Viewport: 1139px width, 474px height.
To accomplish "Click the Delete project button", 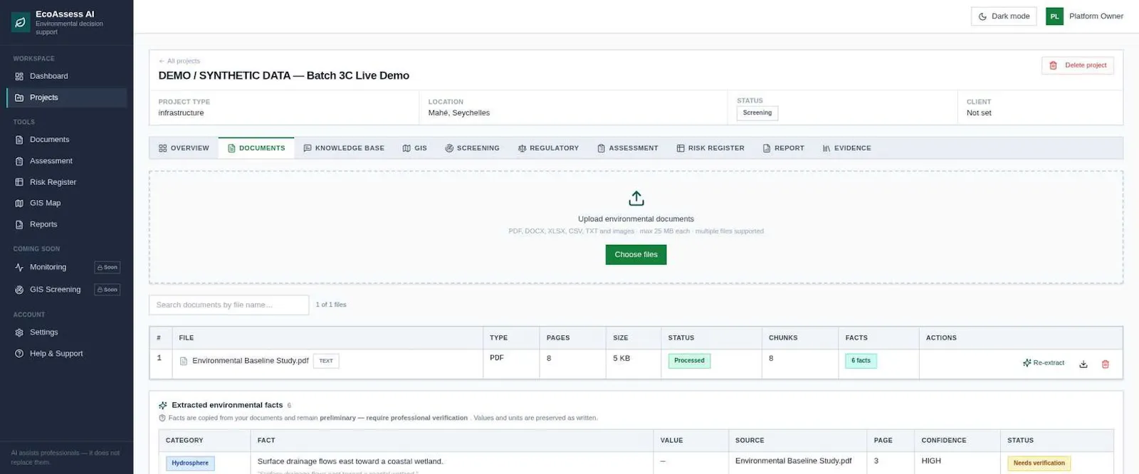I will point(1078,65).
